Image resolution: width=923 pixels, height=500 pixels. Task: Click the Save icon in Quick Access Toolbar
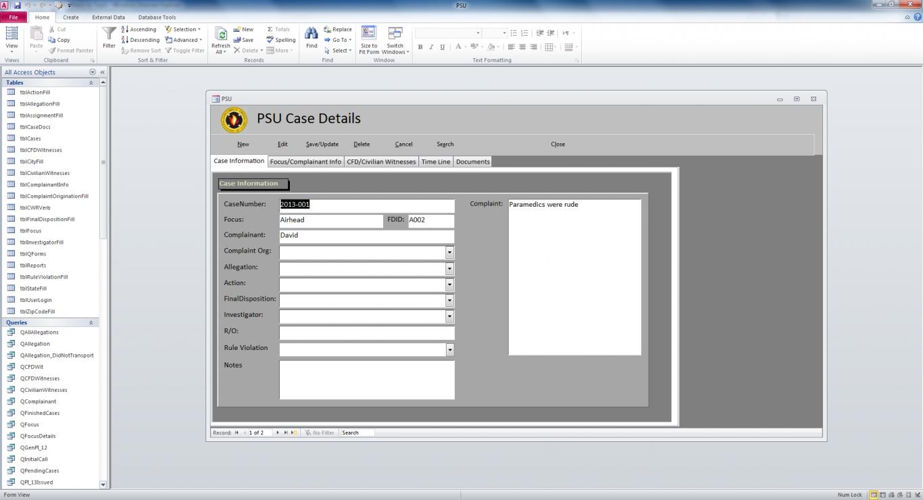[17, 5]
